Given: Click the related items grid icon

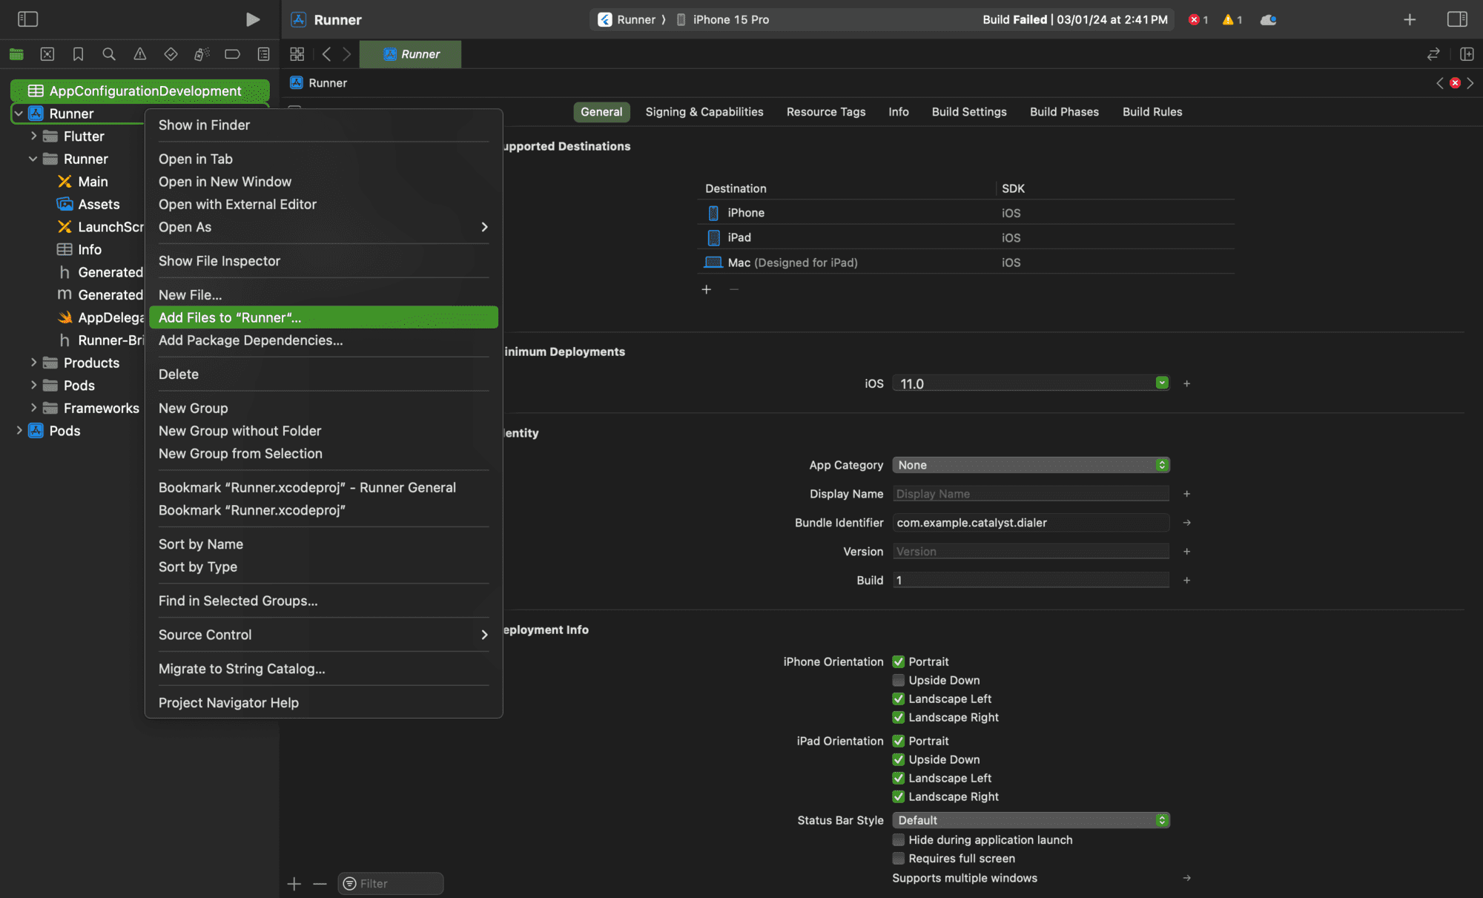Looking at the screenshot, I should click(x=297, y=54).
